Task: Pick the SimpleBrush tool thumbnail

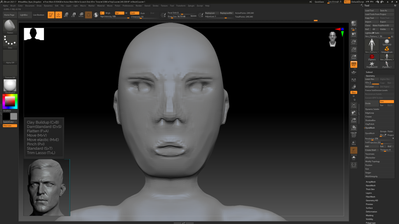Action: [x=387, y=49]
